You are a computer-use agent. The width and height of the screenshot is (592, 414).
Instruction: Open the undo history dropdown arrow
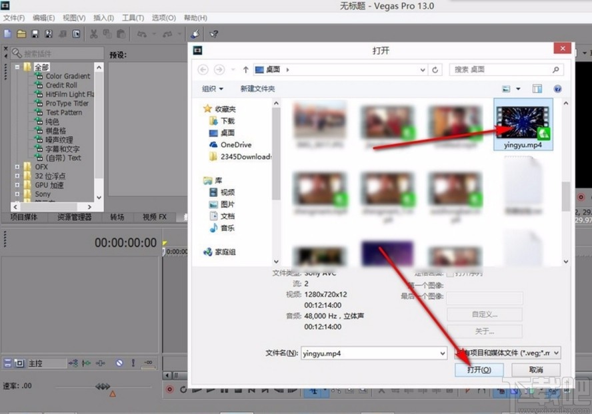coord(153,35)
